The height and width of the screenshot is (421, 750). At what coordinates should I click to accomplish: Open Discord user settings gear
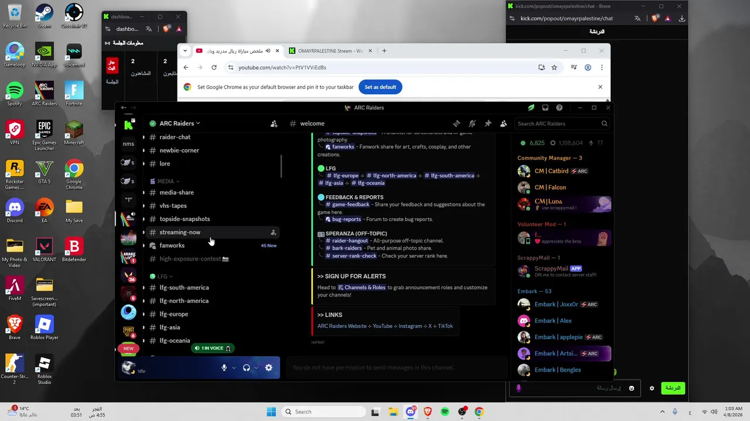click(268, 368)
